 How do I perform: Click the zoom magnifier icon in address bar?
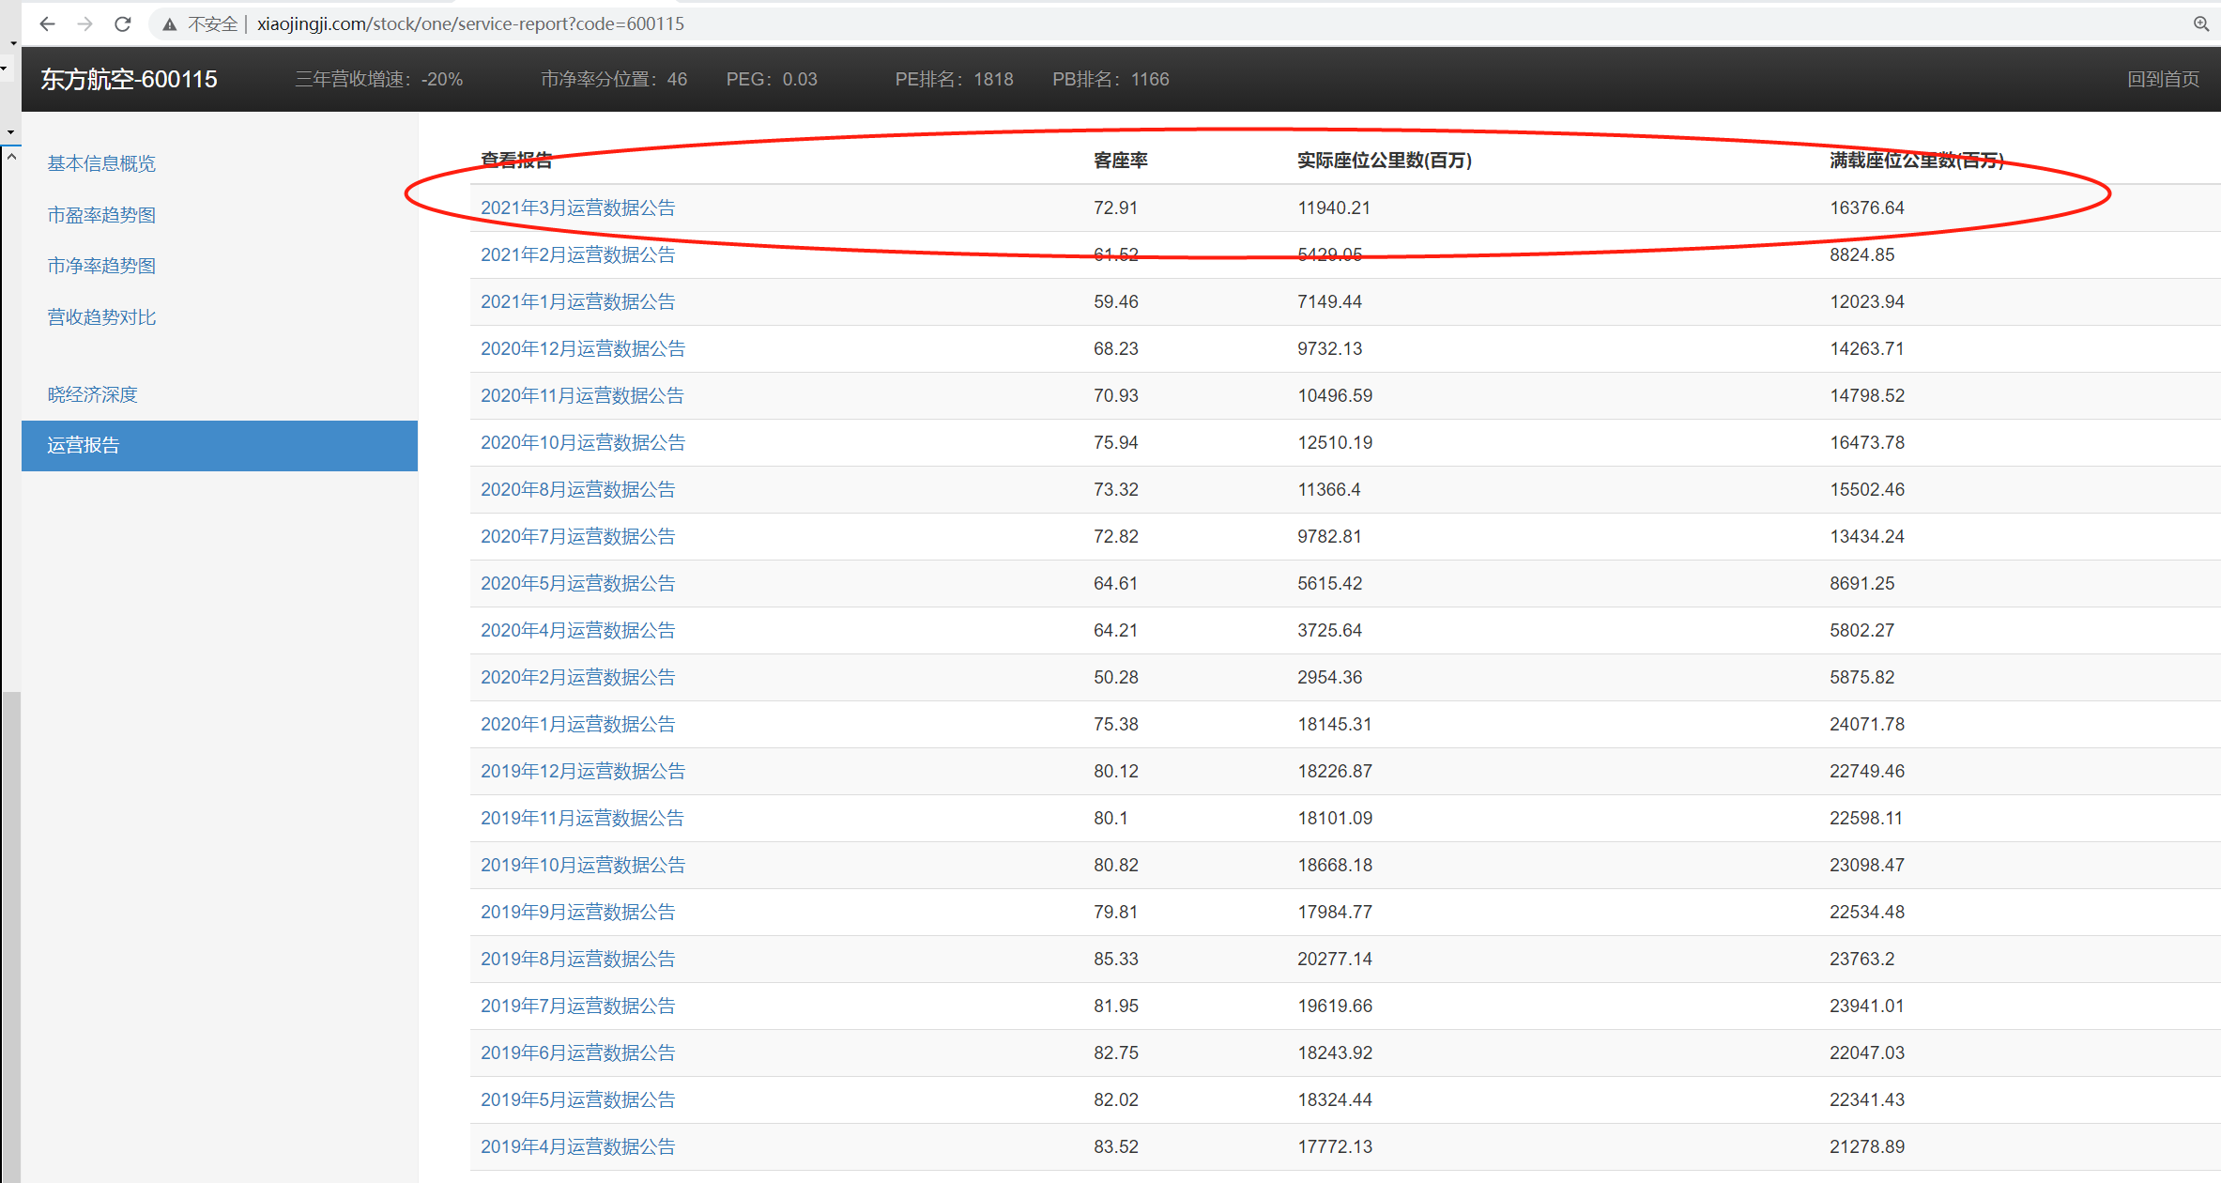(2200, 24)
